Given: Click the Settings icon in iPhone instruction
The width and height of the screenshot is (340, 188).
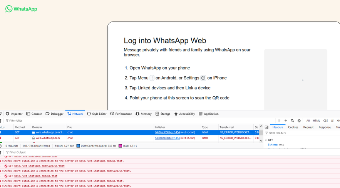Looking at the screenshot, I should [x=203, y=78].
